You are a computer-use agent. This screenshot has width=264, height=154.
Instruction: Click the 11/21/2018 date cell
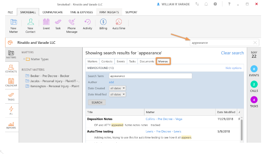(225, 119)
